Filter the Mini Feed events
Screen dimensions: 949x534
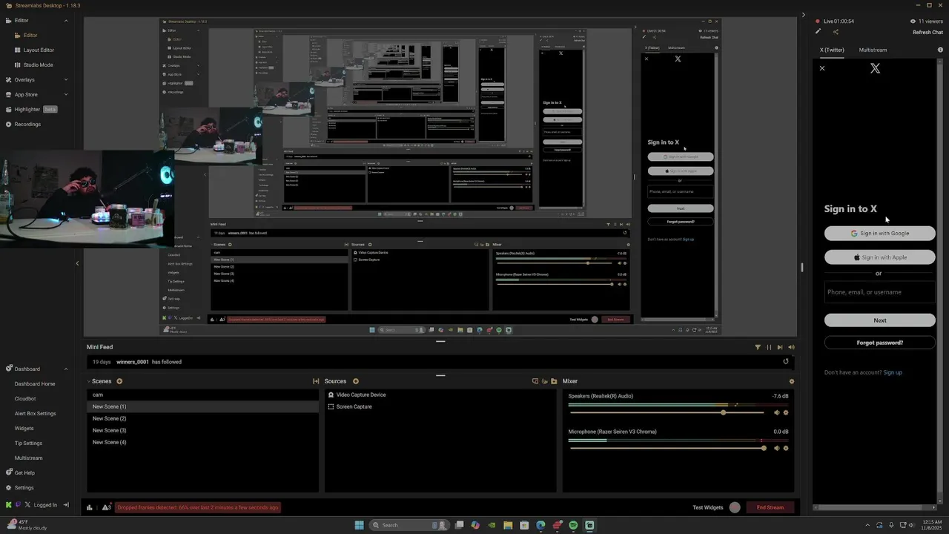758,347
